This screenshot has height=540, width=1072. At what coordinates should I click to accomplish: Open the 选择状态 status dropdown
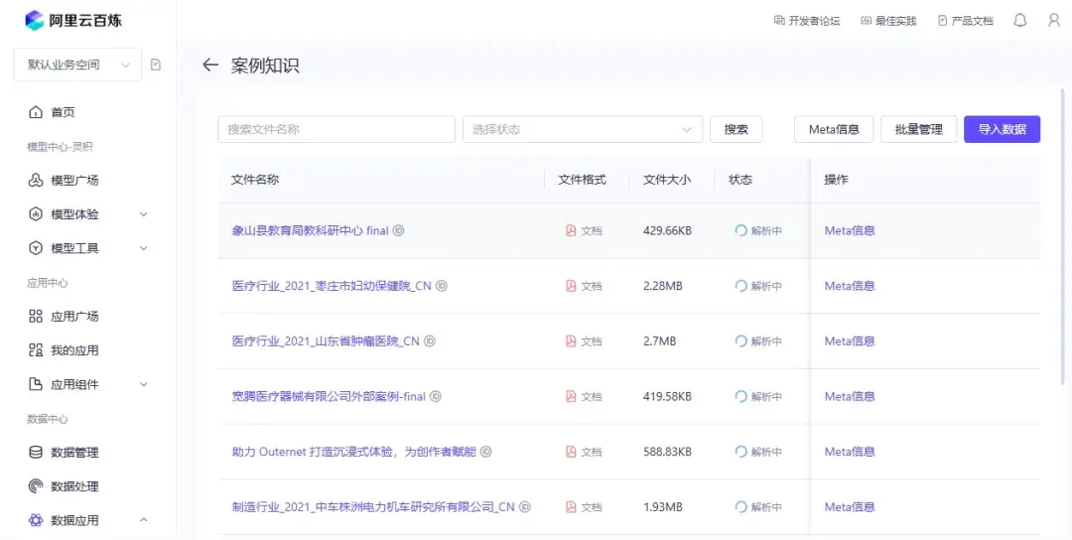pos(583,129)
